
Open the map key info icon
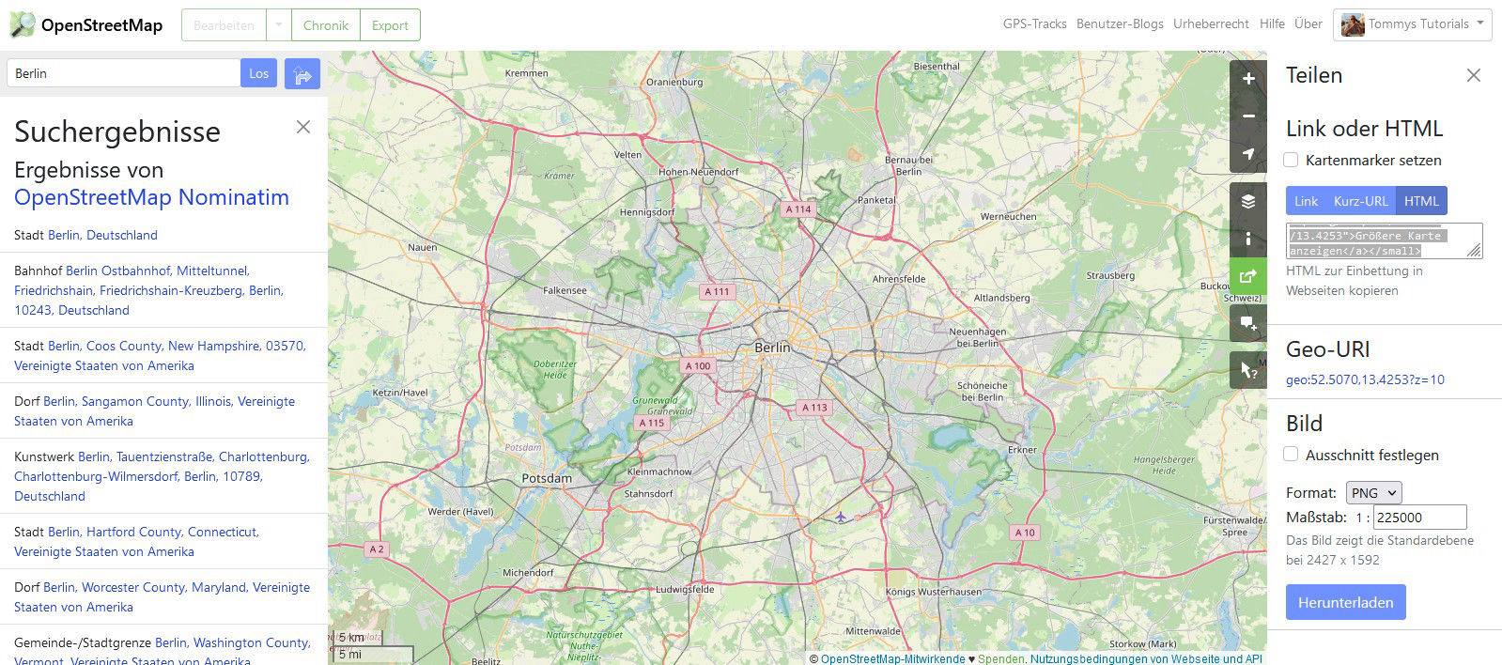click(1248, 239)
